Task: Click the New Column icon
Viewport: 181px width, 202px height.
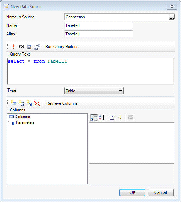Action: [x=13, y=103]
